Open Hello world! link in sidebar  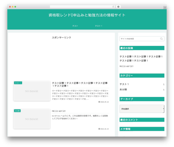point(126,66)
